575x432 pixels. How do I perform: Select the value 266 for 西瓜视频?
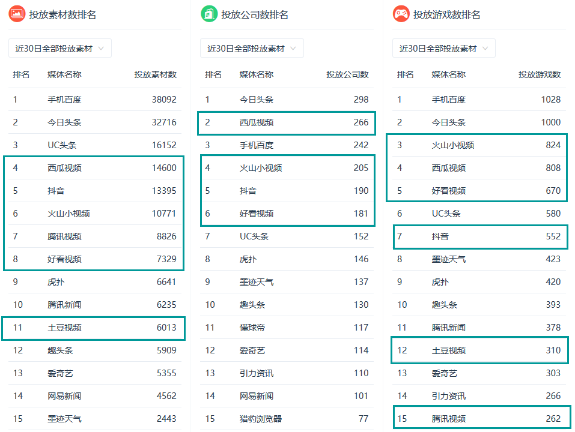click(361, 122)
